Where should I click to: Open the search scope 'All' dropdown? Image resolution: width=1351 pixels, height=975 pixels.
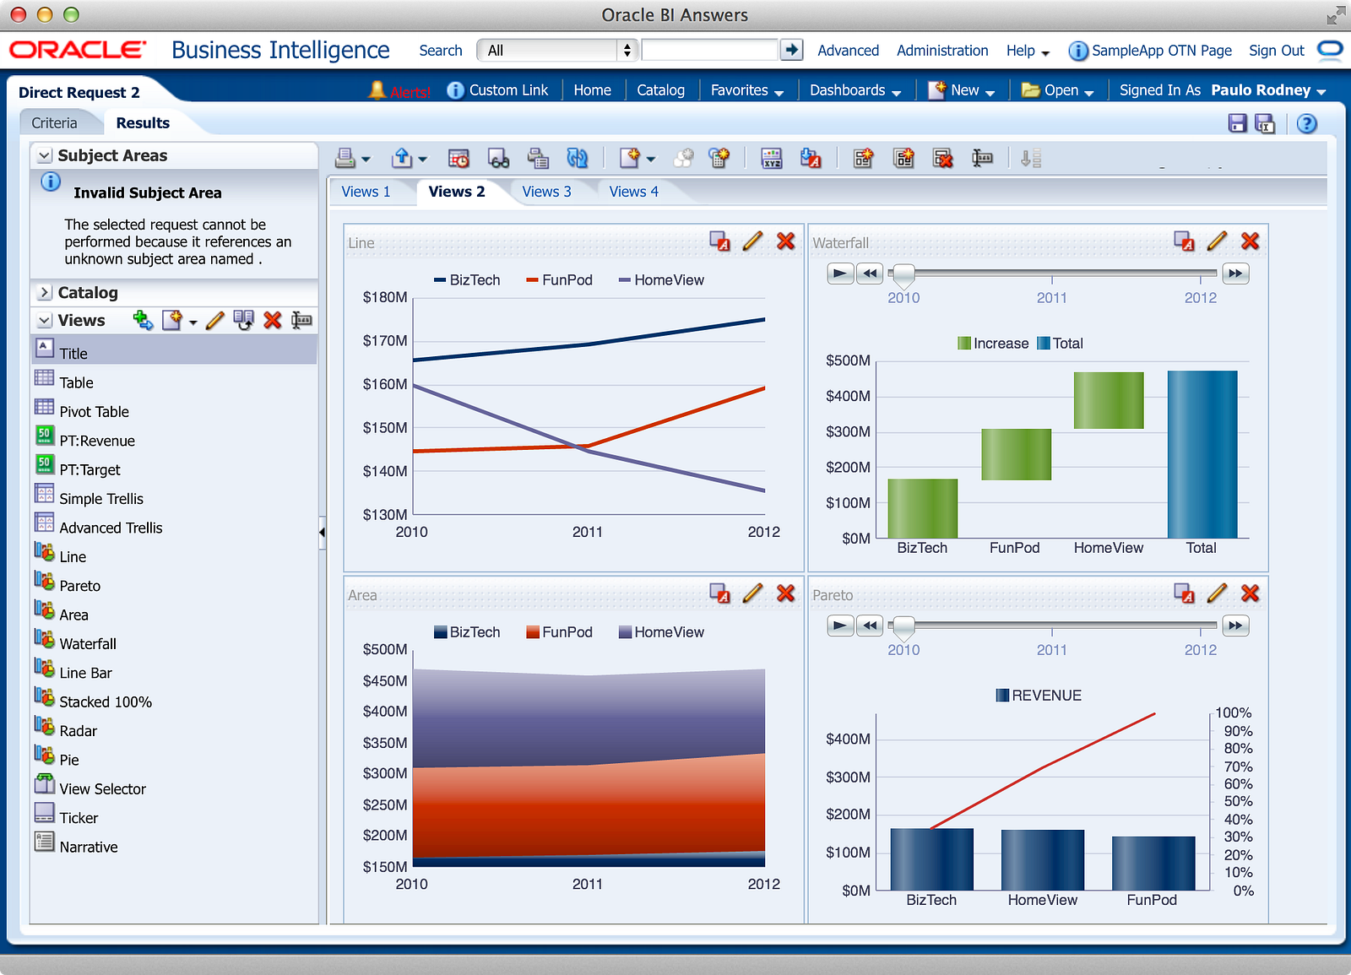pos(557,50)
